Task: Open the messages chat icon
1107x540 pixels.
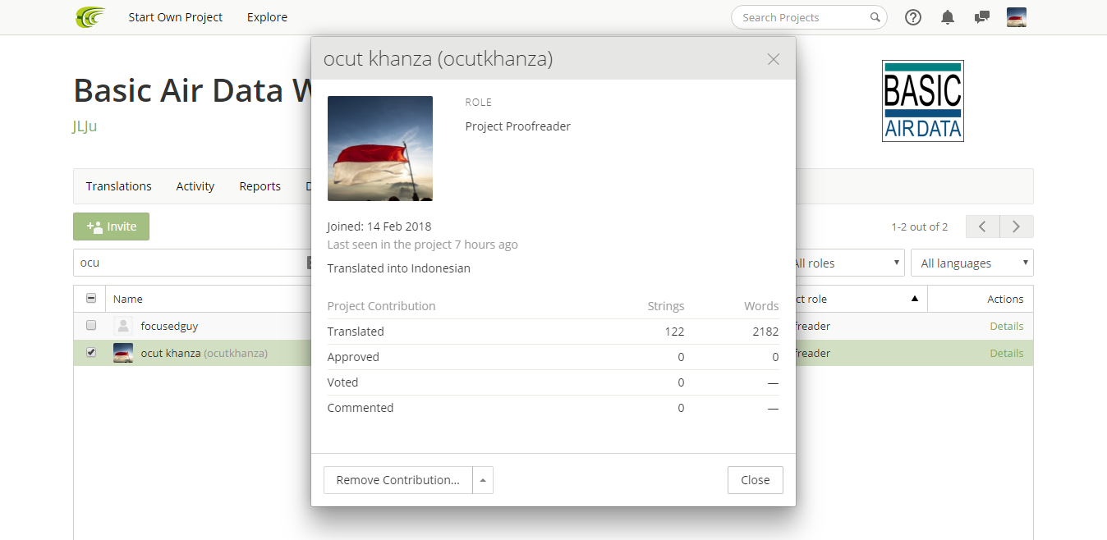Action: tap(981, 17)
